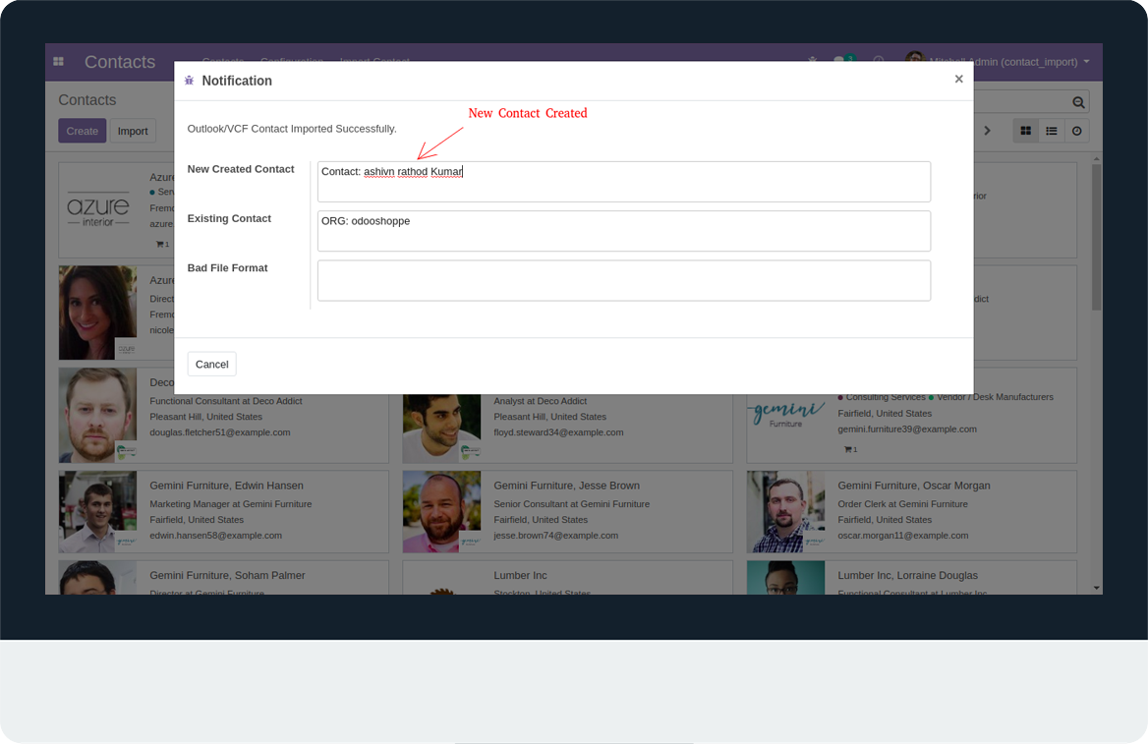Open Lorraine Douglas's contact photo

click(x=785, y=578)
